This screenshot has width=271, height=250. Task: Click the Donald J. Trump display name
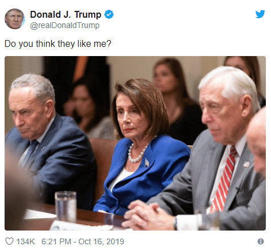pos(66,15)
